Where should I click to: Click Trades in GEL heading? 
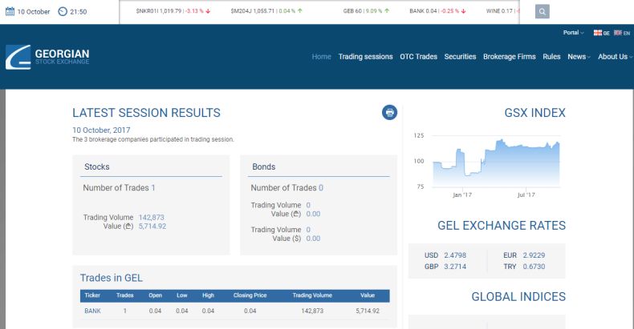tap(112, 278)
